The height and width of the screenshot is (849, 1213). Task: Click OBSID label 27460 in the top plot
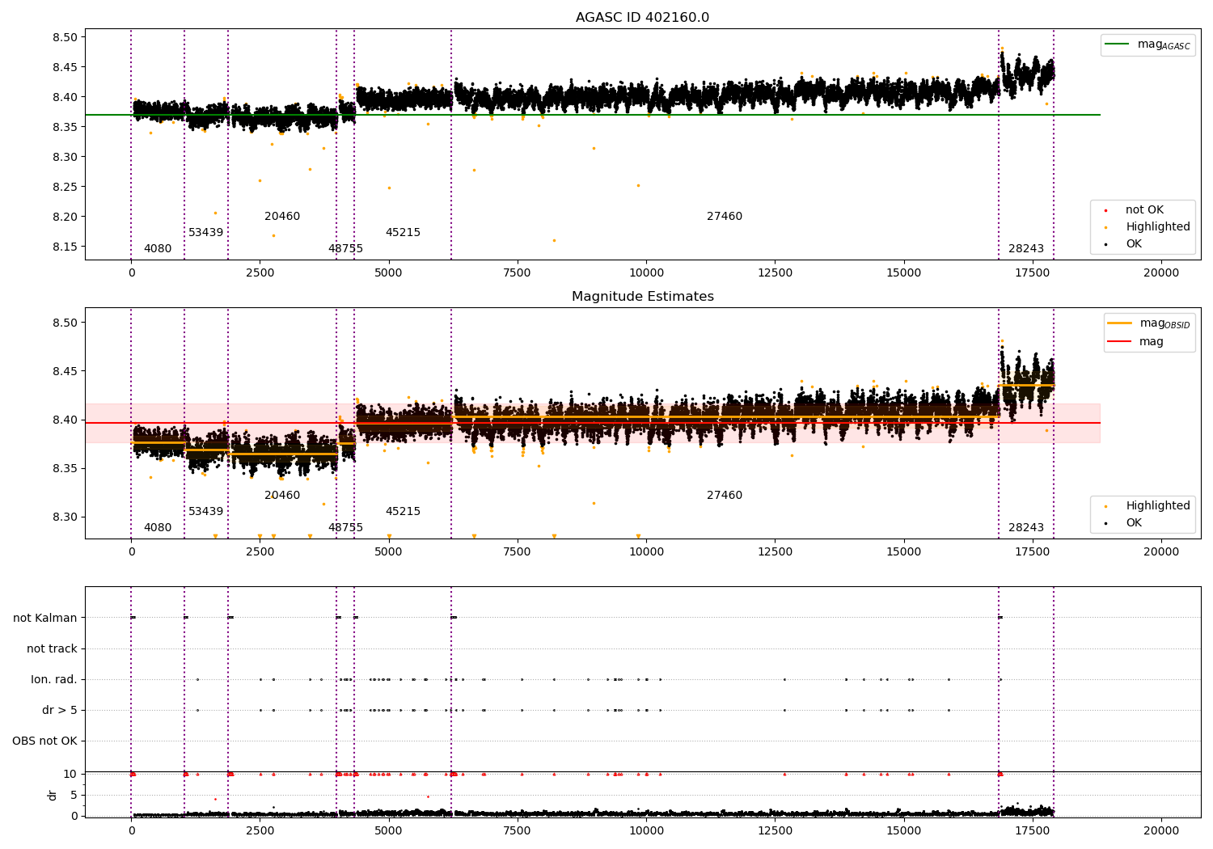(x=725, y=217)
